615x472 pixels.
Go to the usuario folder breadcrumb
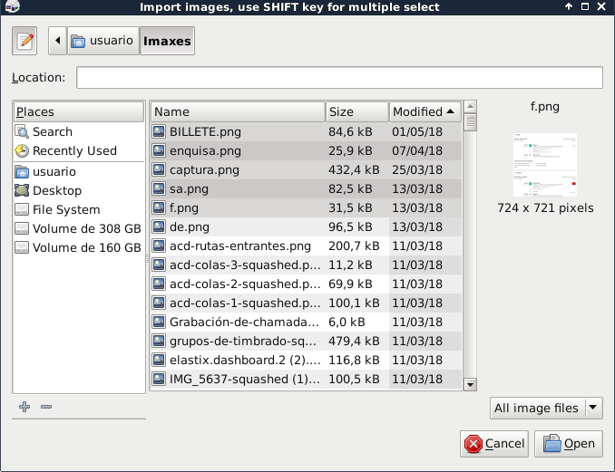click(x=102, y=41)
